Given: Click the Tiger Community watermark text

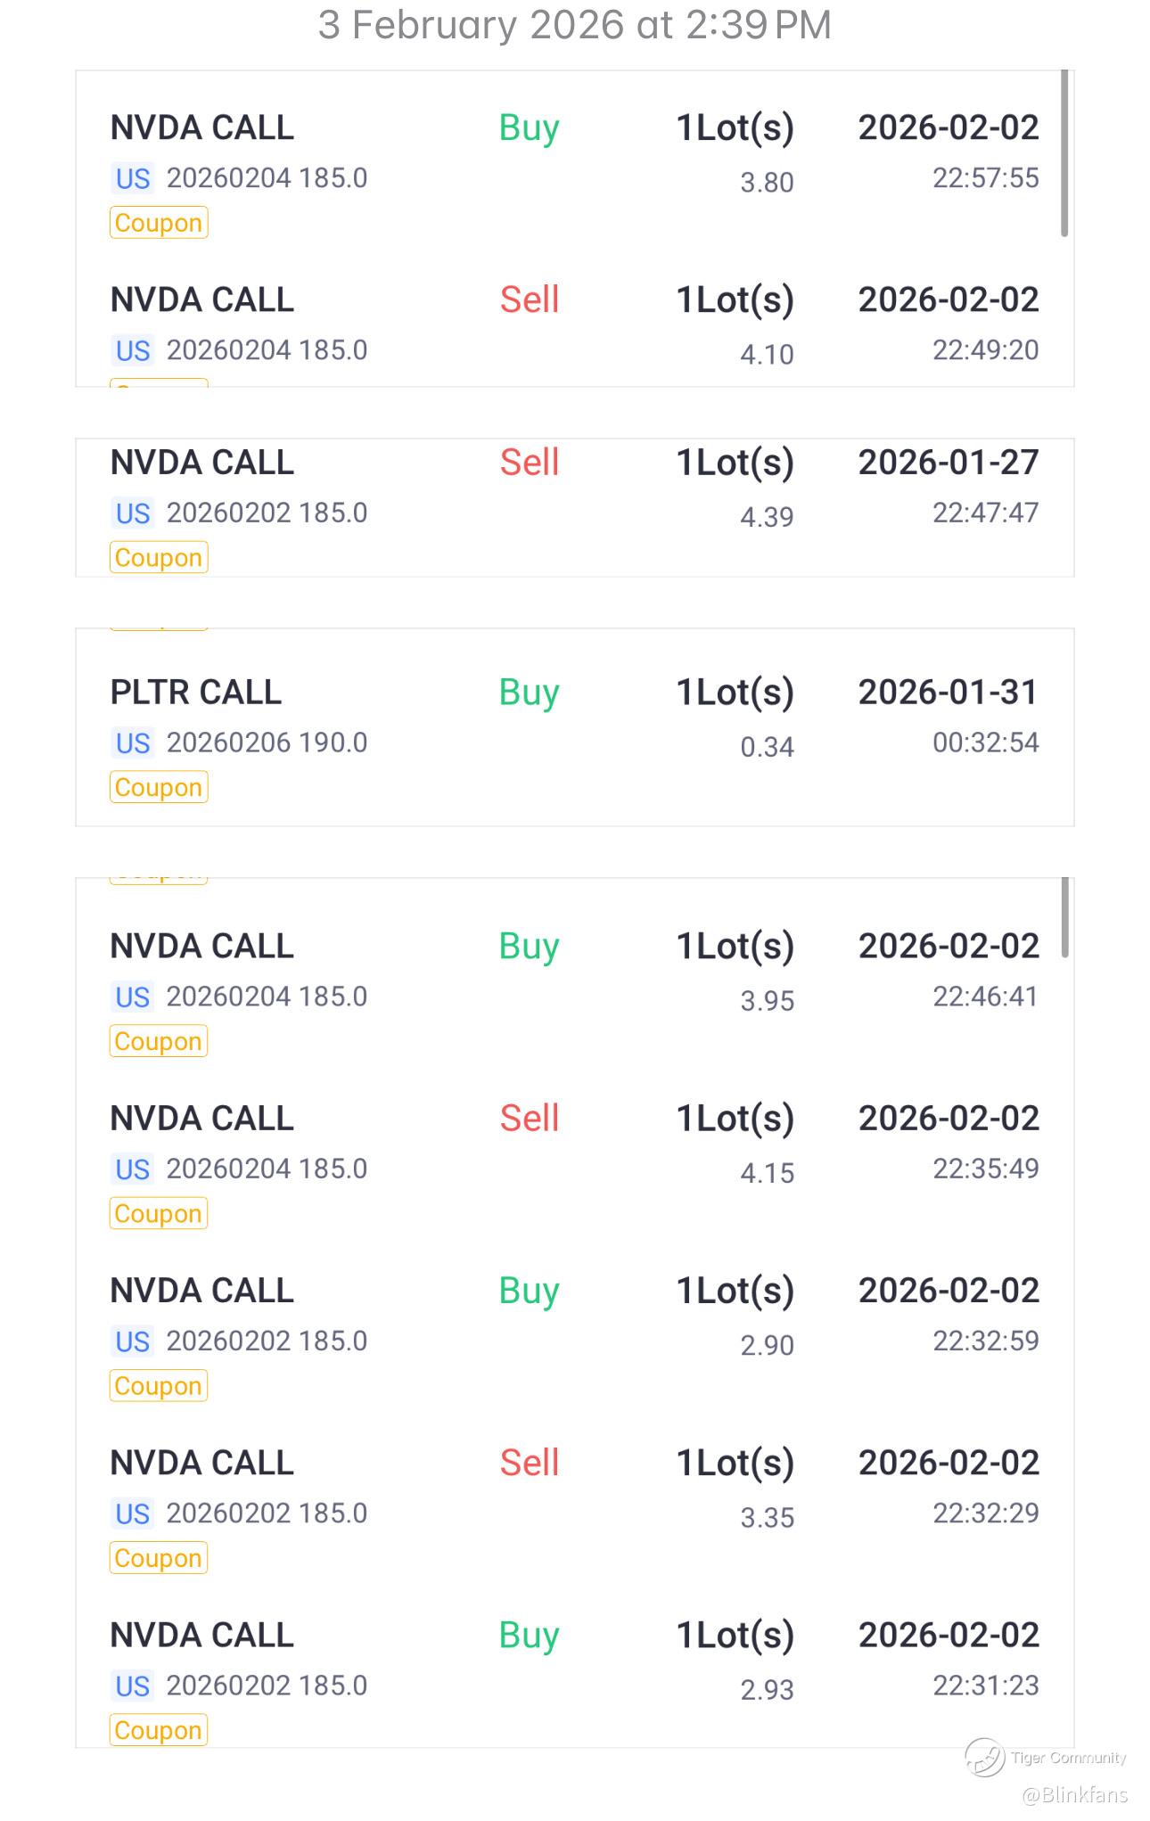Looking at the screenshot, I should tap(1068, 1758).
